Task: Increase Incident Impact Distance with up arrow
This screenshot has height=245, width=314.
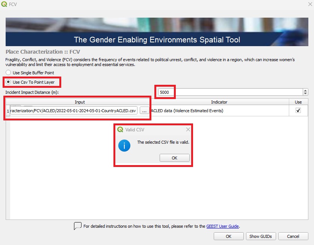Action: (x=305, y=90)
